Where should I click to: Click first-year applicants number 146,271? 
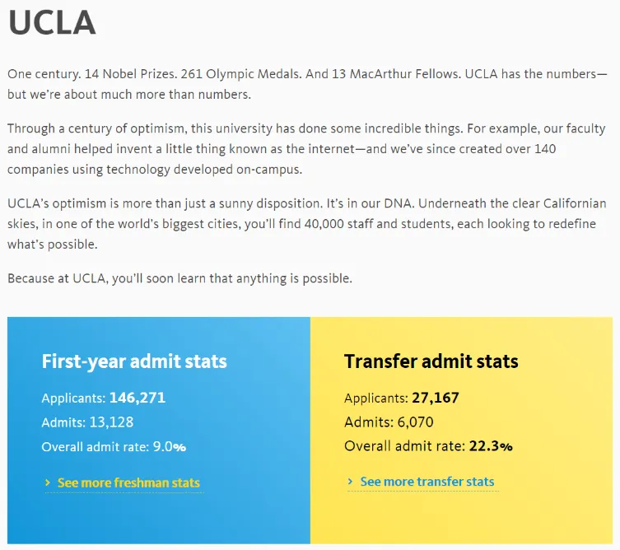[138, 398]
